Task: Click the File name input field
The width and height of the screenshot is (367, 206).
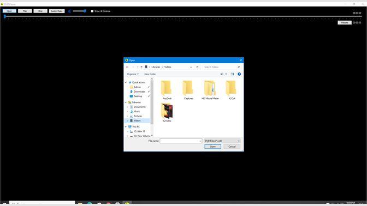Action: (179, 141)
